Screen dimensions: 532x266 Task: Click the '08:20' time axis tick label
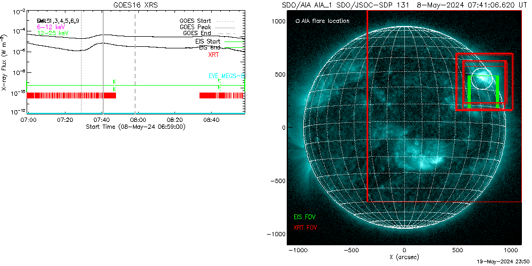(175, 120)
